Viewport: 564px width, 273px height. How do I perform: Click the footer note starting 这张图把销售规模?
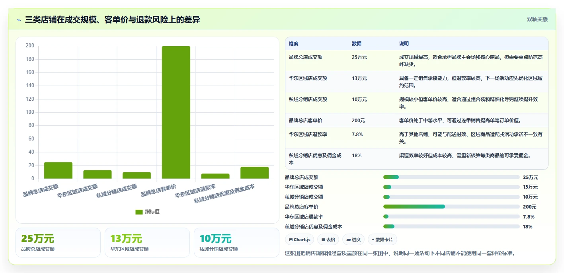[400, 253]
